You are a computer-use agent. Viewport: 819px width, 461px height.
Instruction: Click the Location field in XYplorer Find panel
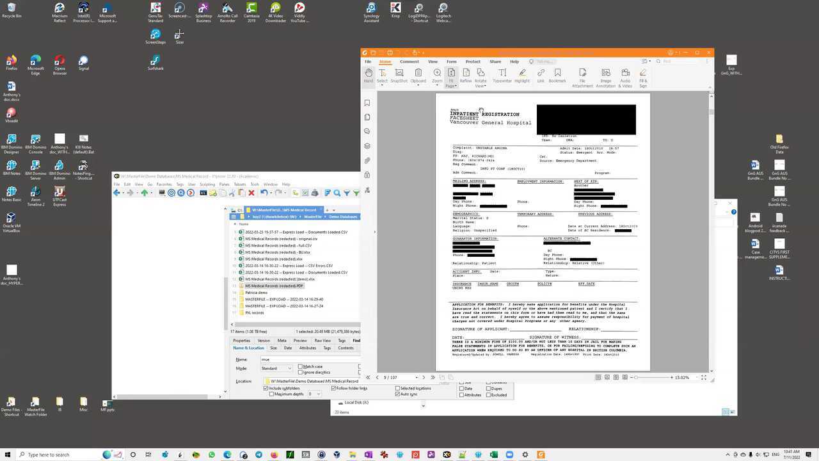click(311, 381)
